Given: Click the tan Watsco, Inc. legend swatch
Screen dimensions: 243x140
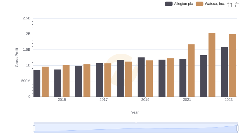Looking at the screenshot, I should point(200,4).
